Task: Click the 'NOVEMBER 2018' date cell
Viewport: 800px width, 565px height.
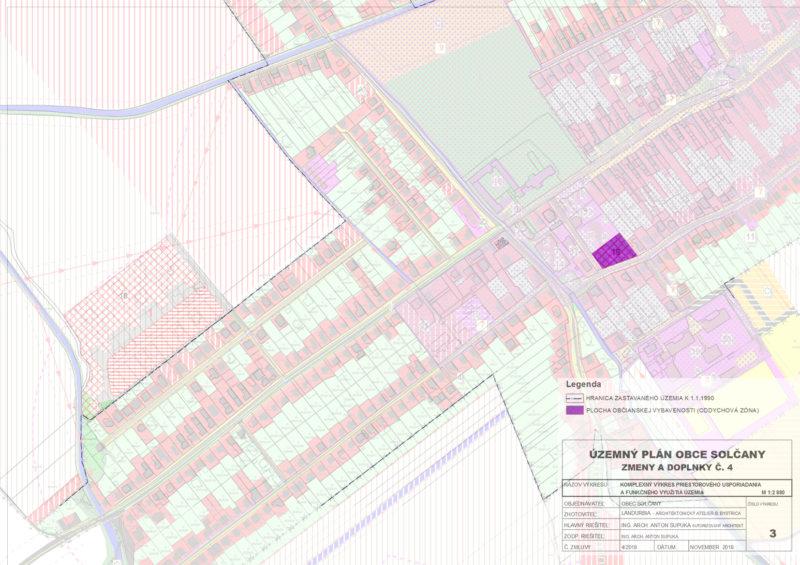Action: tap(711, 547)
